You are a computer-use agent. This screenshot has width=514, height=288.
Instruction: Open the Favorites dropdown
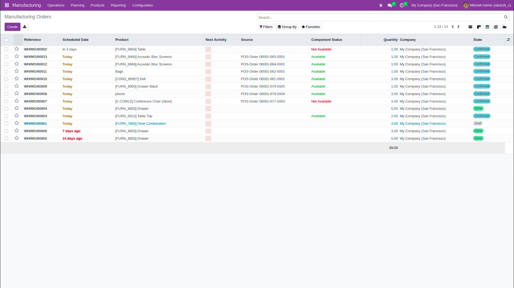311,27
